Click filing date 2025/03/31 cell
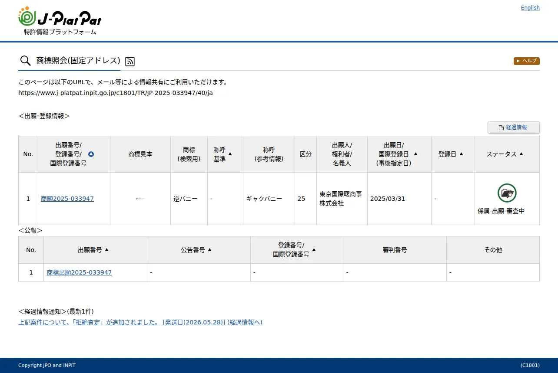 pyautogui.click(x=399, y=199)
